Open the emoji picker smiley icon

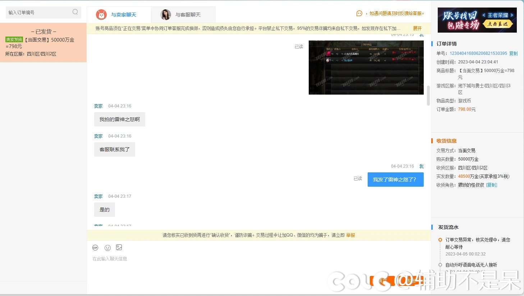107,248
